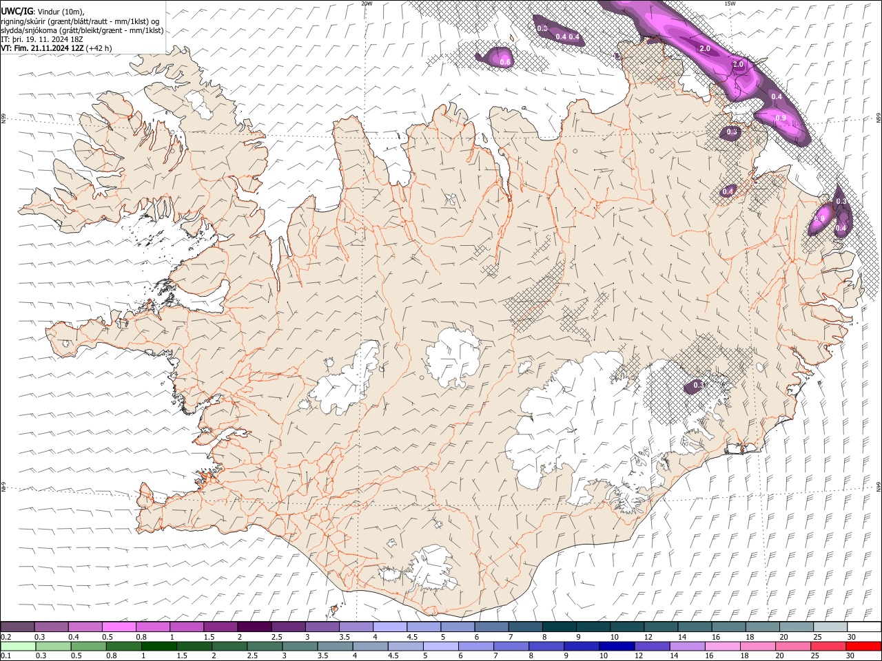This screenshot has height=661, width=882.
Task: Click the 12 label in the upper legend row
Action: 648,637
